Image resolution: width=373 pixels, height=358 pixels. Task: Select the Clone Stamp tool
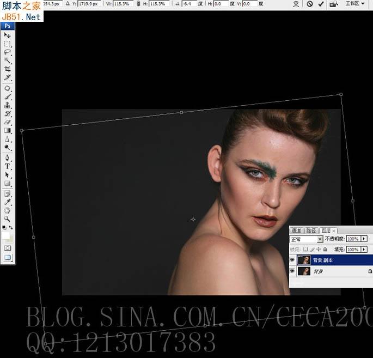point(7,105)
